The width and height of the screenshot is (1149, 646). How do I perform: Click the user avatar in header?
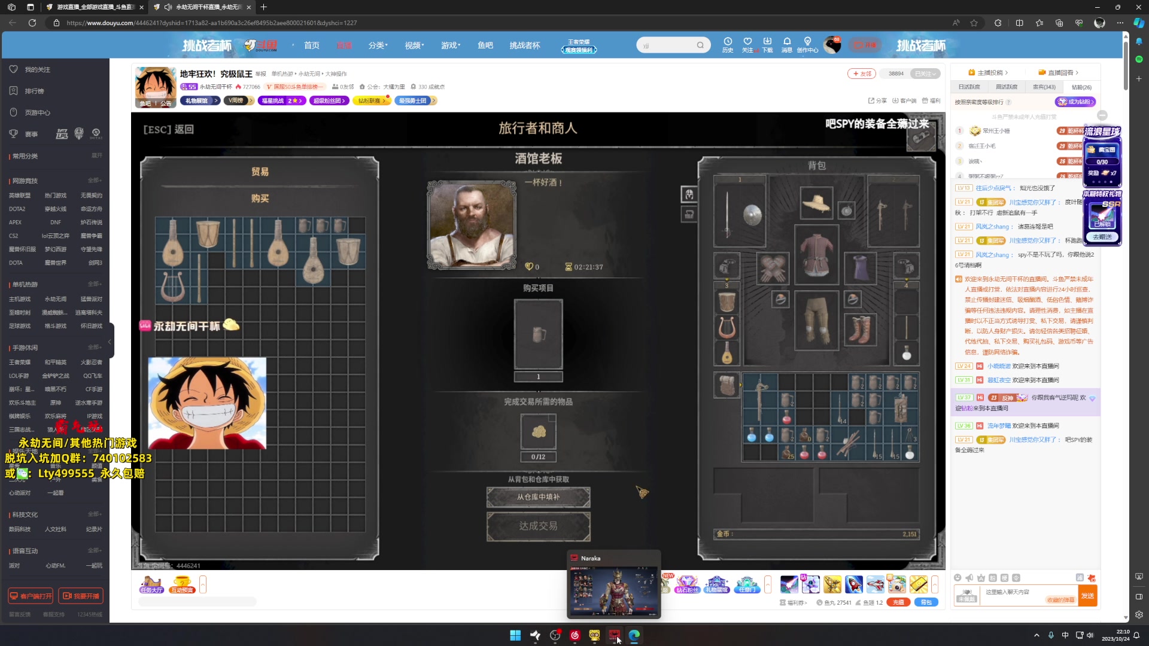[x=832, y=45]
